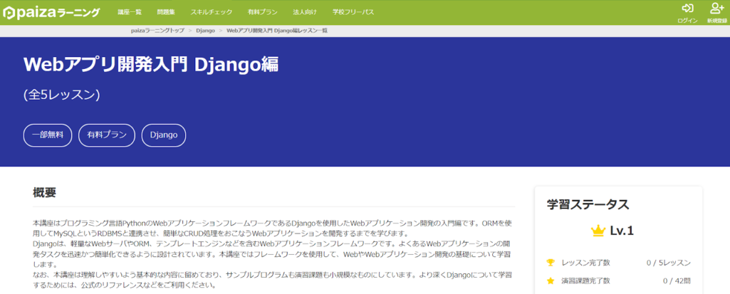Click the star icon beside 演習課題完了数

click(x=551, y=281)
